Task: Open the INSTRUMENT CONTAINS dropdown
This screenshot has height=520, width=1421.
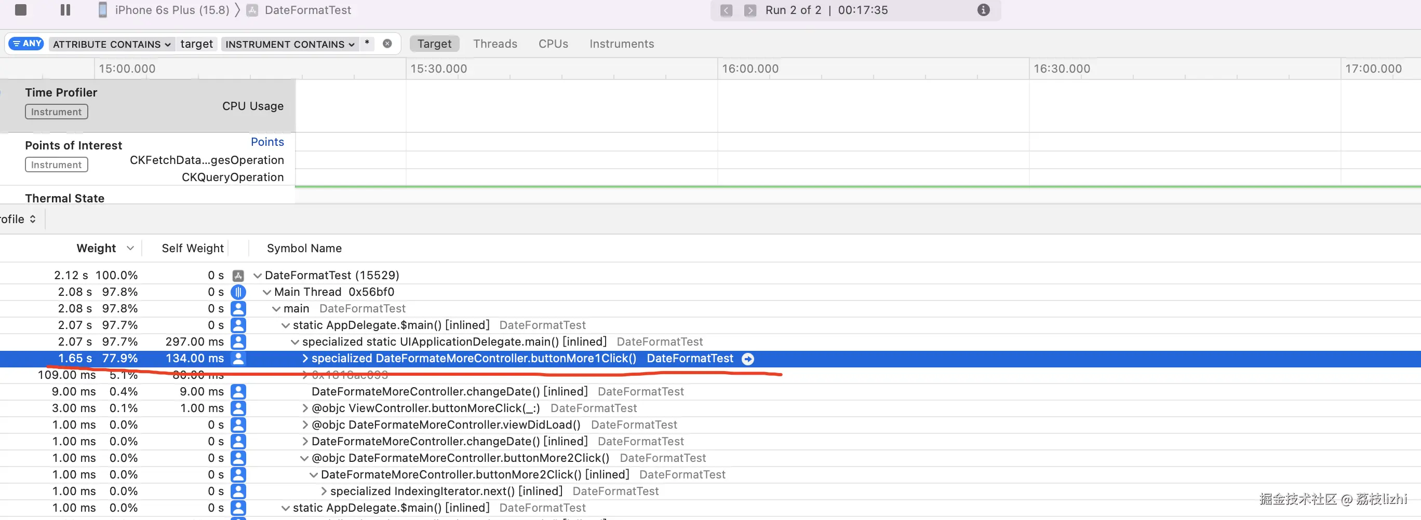Action: [290, 44]
